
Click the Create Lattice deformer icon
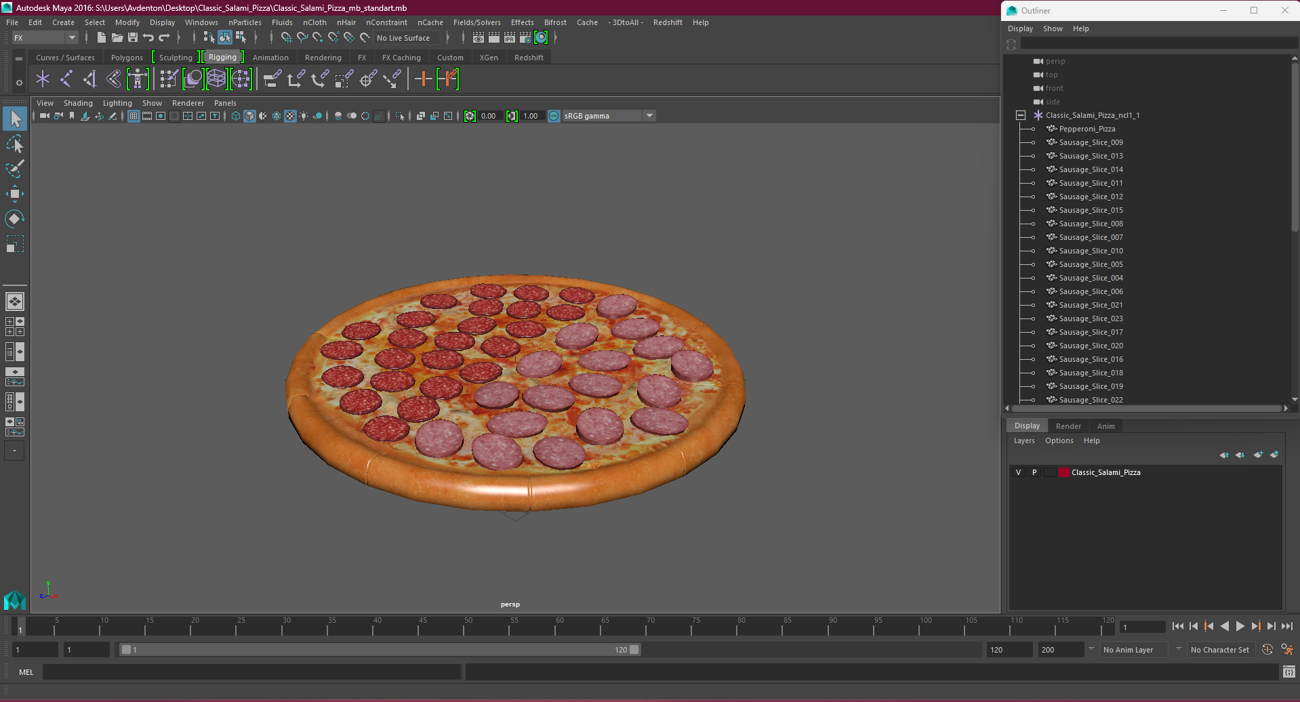click(216, 79)
